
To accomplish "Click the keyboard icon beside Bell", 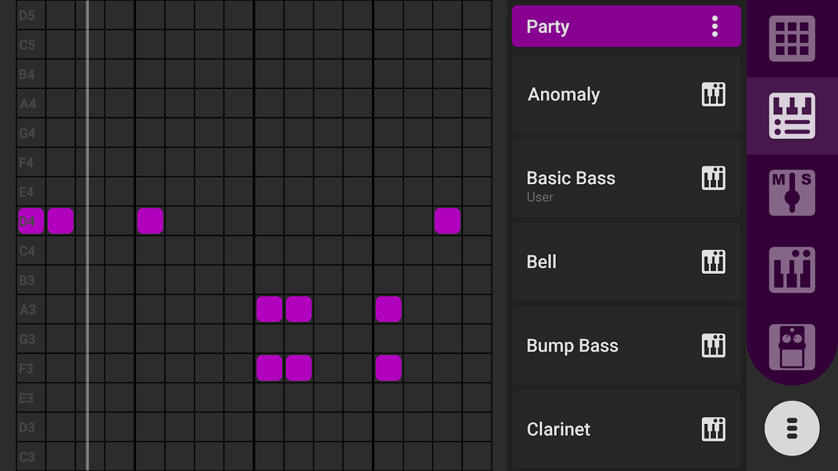I will pos(713,262).
